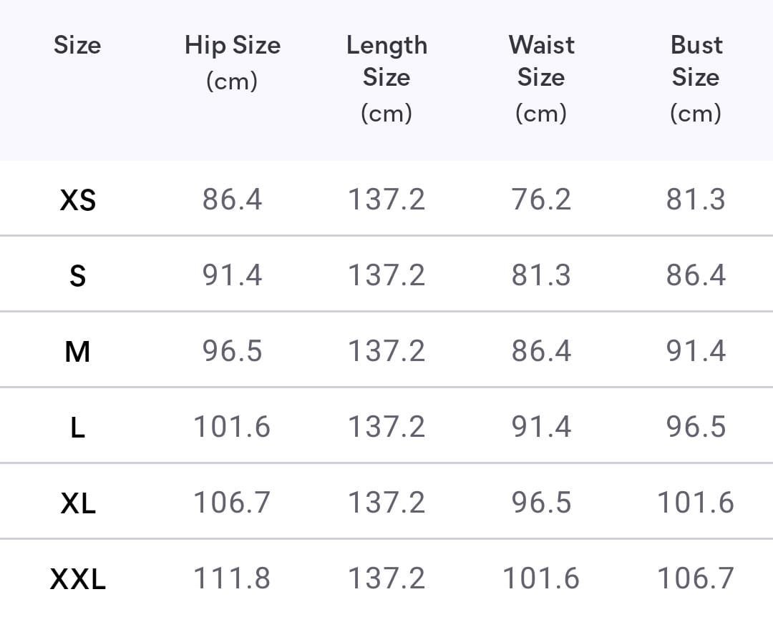
Task: Select the M hip size value 96.5
Action: pos(232,351)
